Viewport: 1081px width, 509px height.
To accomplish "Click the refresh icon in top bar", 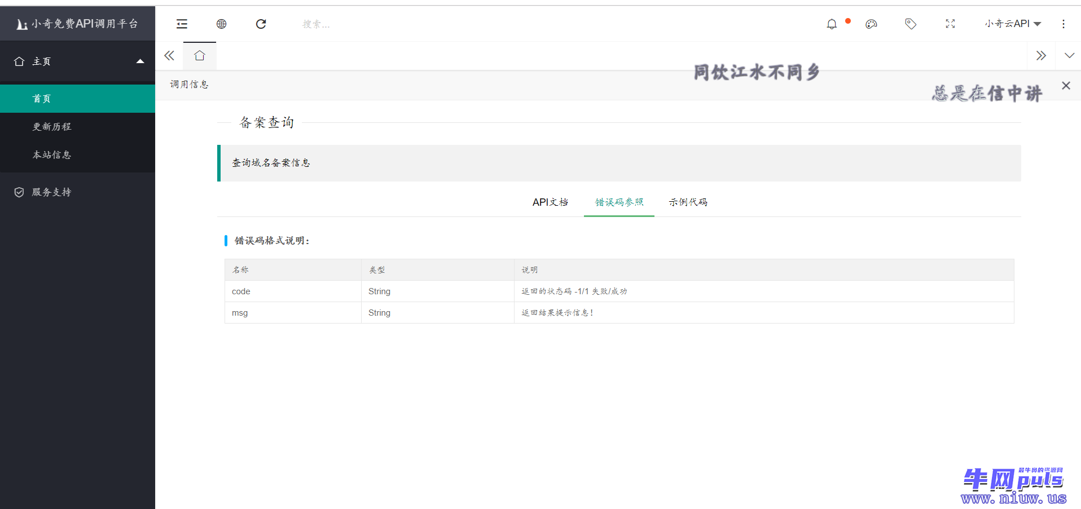I will point(261,24).
